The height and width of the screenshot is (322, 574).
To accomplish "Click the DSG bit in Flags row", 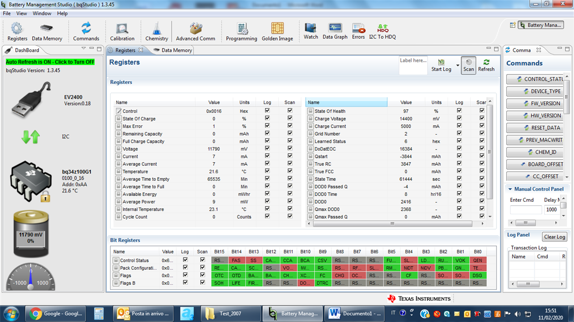I will (x=477, y=275).
